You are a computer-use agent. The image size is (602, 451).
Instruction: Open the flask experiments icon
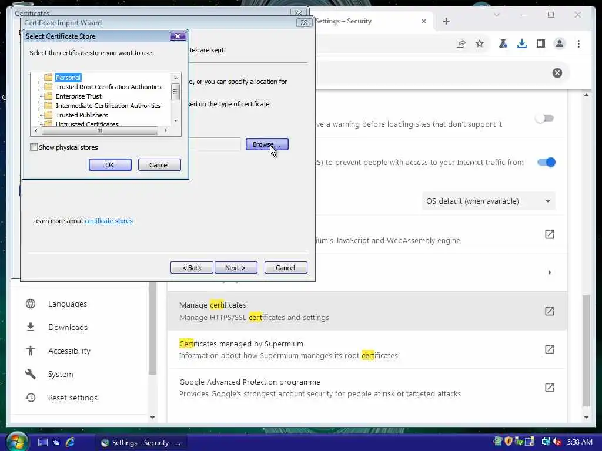coord(503,43)
